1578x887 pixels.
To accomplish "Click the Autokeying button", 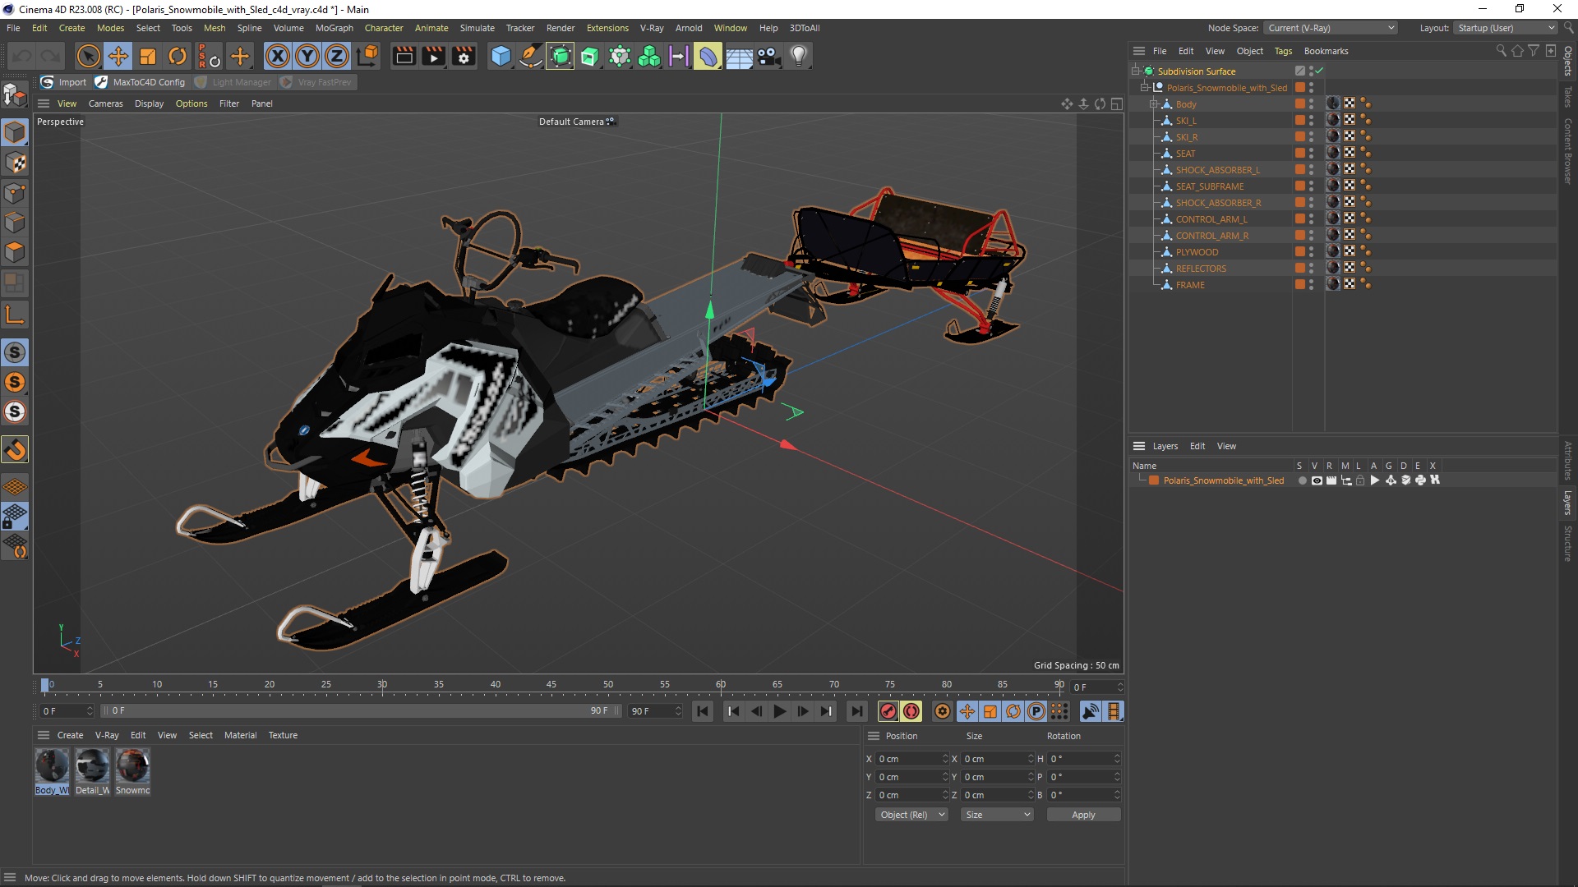I will pos(911,711).
